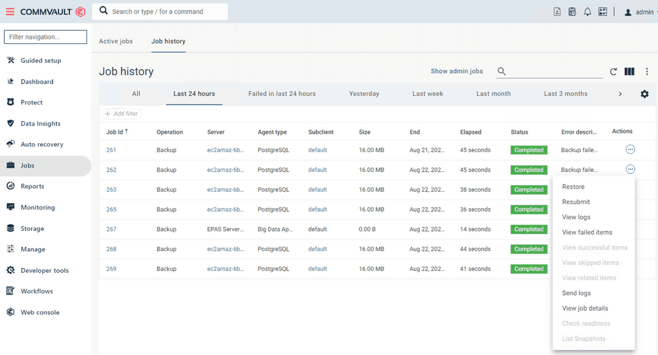Toggle Show admin jobs
Viewport: 658px width, 355px height.
coord(457,71)
